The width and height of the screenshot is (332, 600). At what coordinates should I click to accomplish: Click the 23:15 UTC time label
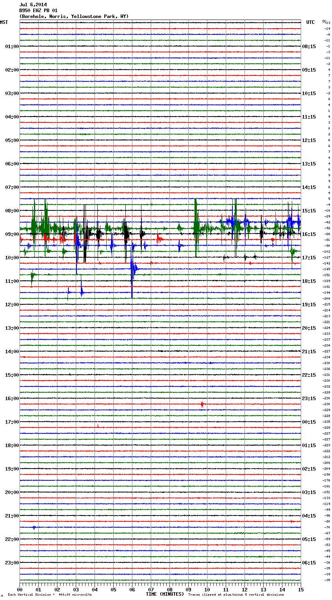click(x=309, y=399)
